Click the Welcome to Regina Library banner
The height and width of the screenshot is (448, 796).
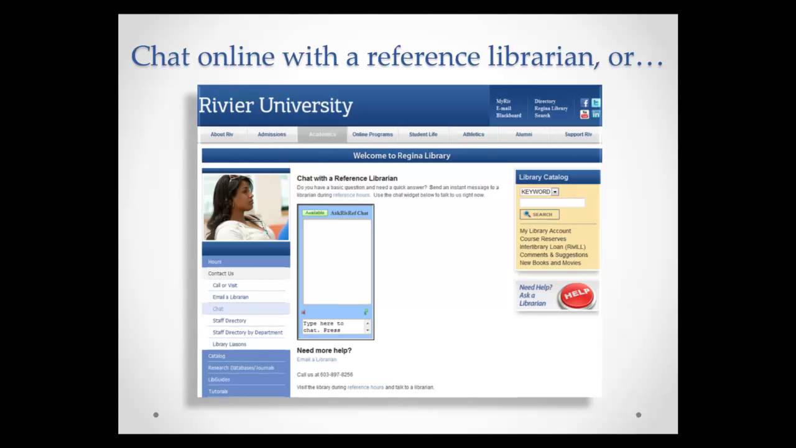402,156
